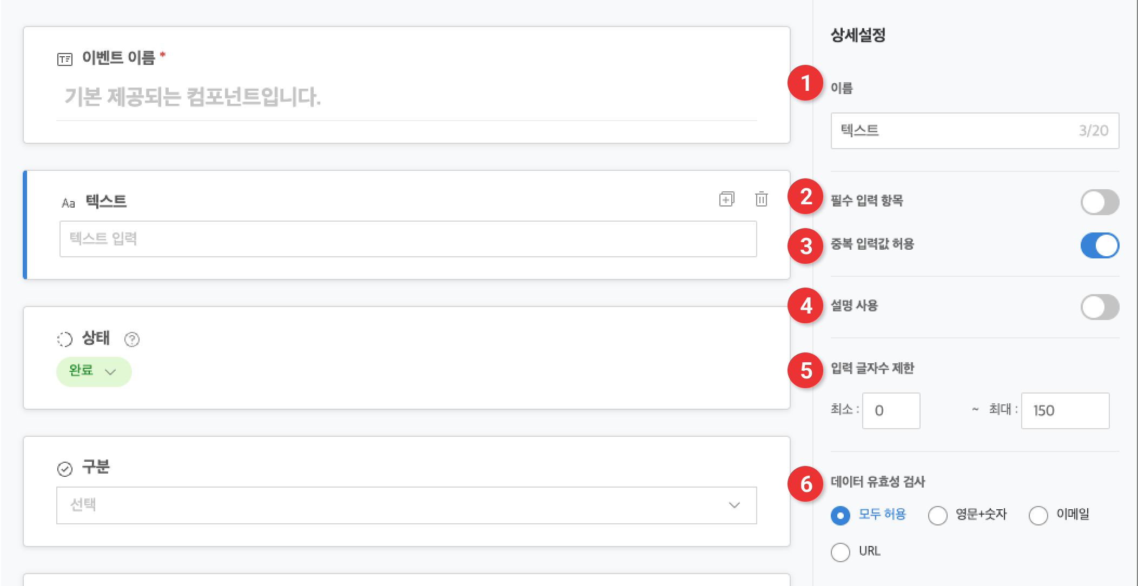Click the dashed circle icon beside 상태

pos(65,339)
